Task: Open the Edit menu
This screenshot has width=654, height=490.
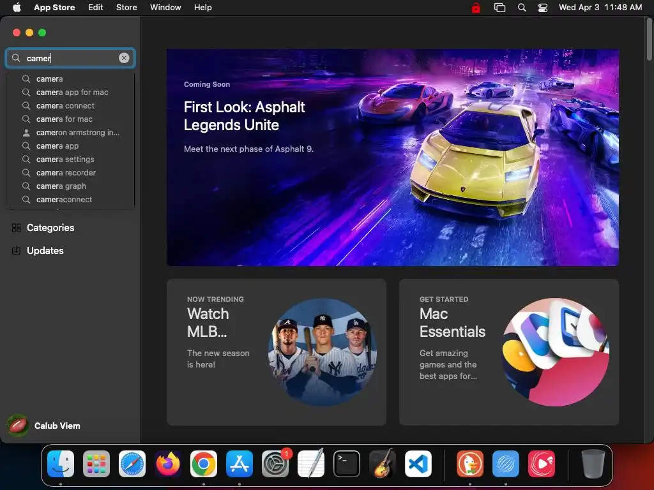Action: [x=96, y=8]
